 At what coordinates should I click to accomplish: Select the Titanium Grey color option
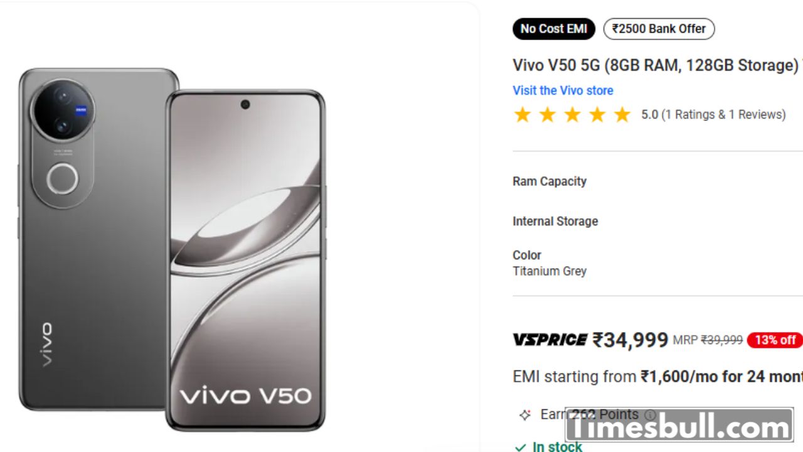[x=550, y=271]
